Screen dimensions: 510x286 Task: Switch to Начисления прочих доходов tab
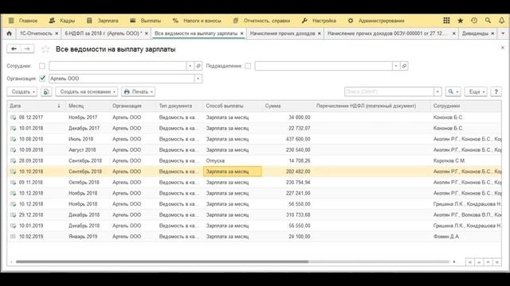(282, 33)
